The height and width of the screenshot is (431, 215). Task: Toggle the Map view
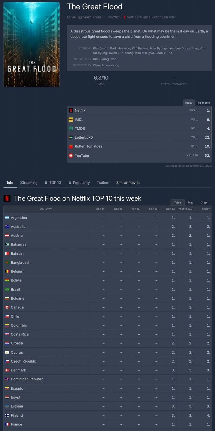click(191, 203)
